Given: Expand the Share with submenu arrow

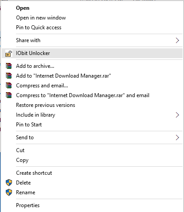Looking at the screenshot, I should [x=177, y=40].
